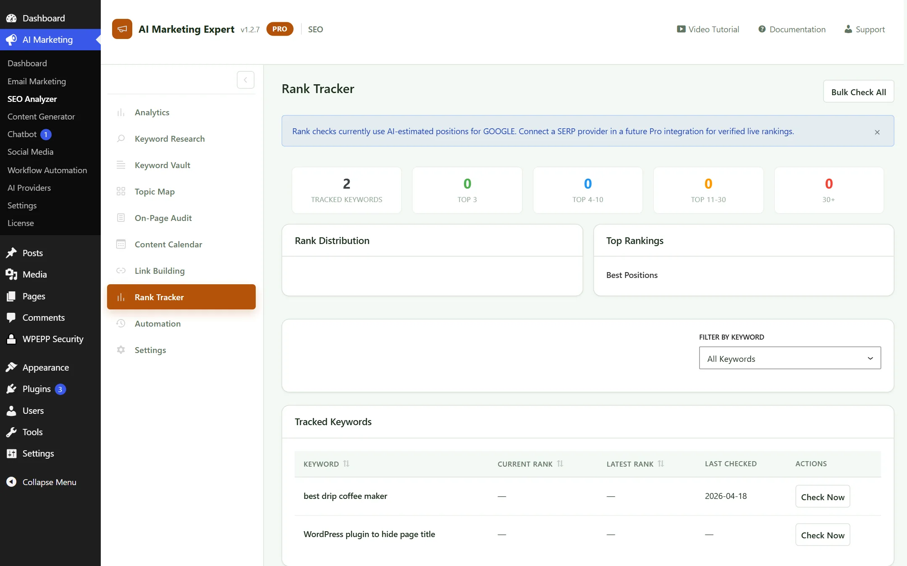
Task: Open the Video Tutorial link
Action: (x=708, y=29)
